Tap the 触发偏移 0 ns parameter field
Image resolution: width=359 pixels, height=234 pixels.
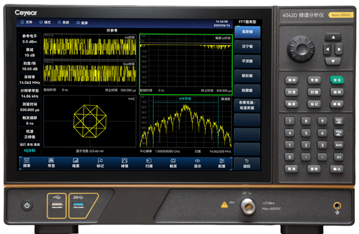coord(30,121)
